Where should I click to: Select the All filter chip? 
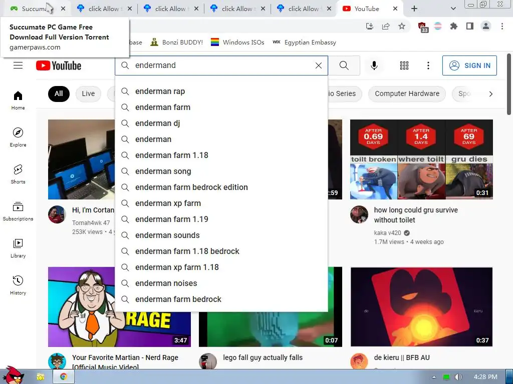point(59,93)
